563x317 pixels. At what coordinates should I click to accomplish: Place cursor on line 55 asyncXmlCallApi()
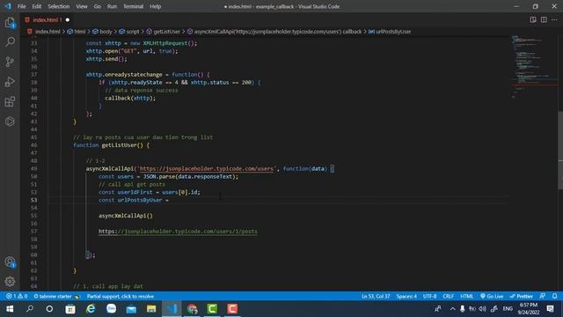click(x=126, y=216)
